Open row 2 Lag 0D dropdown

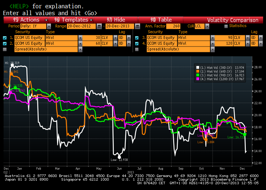[x=129, y=44]
